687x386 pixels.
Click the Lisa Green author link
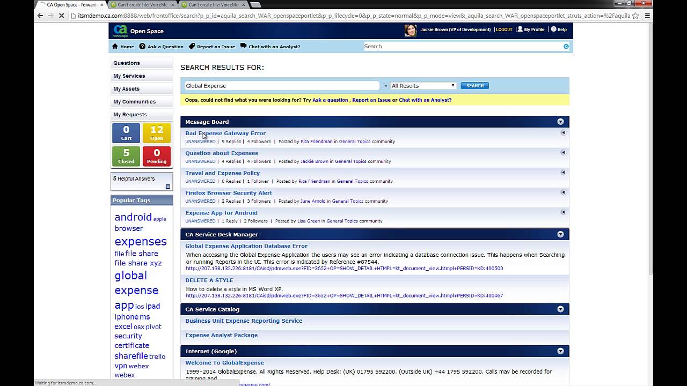click(x=309, y=221)
